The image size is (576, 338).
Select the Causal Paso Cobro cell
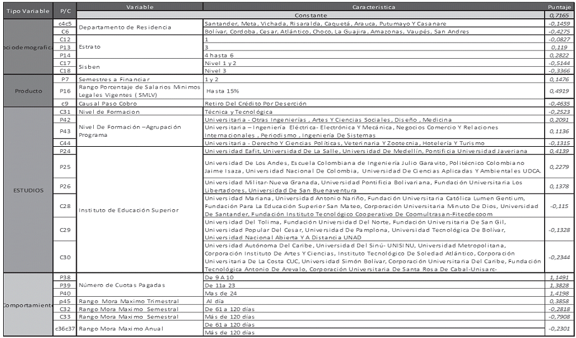click(x=106, y=102)
